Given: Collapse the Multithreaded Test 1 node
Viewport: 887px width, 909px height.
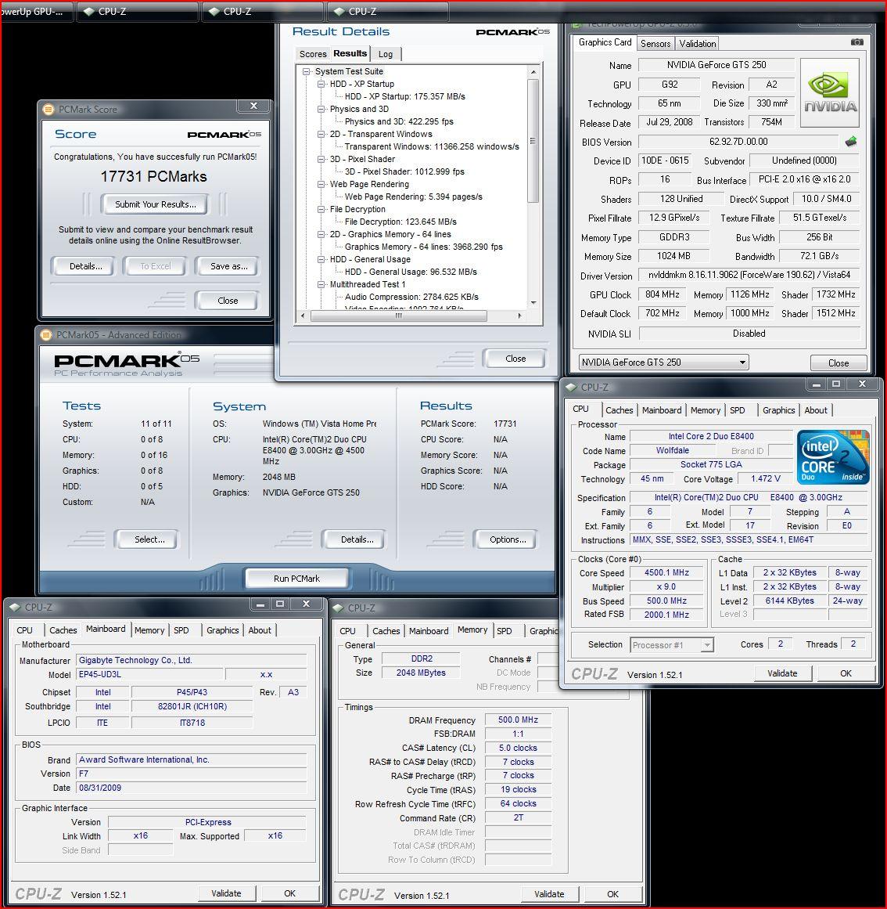Looking at the screenshot, I should [x=321, y=285].
